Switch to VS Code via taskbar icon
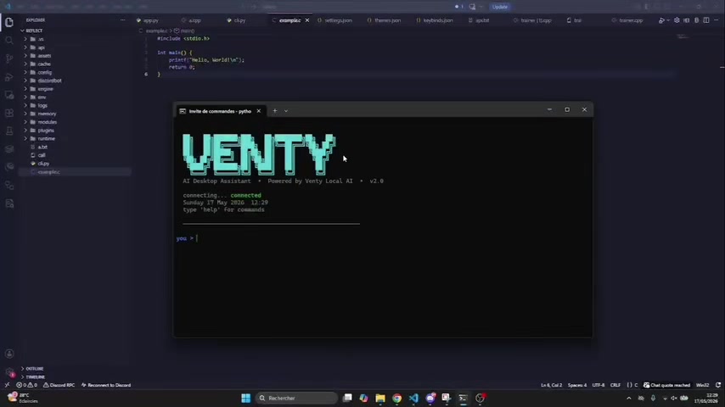This screenshot has width=725, height=407. [413, 398]
